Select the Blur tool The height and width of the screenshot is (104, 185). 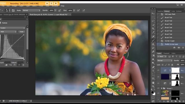click(x=153, y=59)
